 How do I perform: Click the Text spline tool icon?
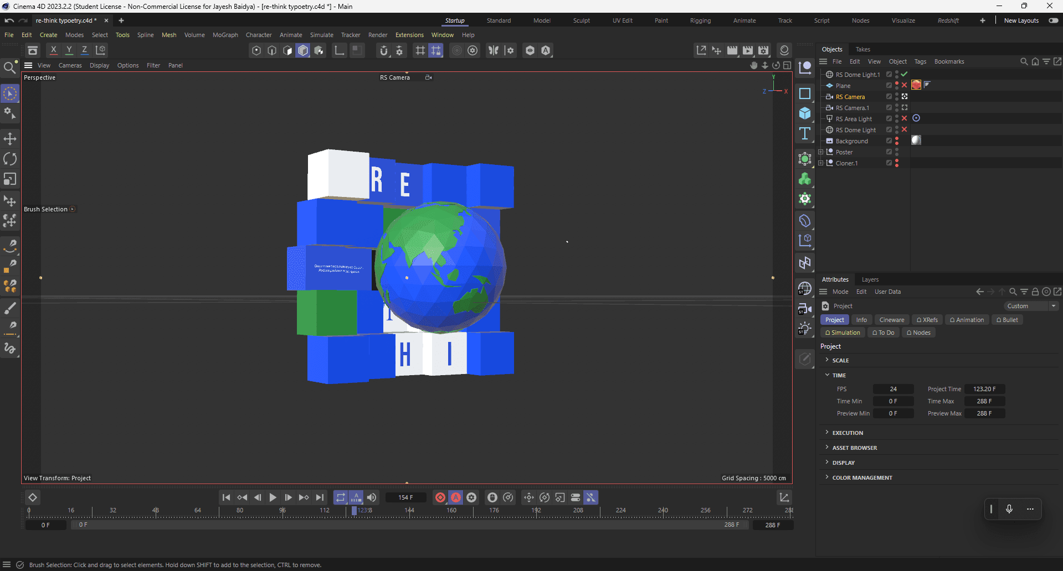(x=805, y=133)
